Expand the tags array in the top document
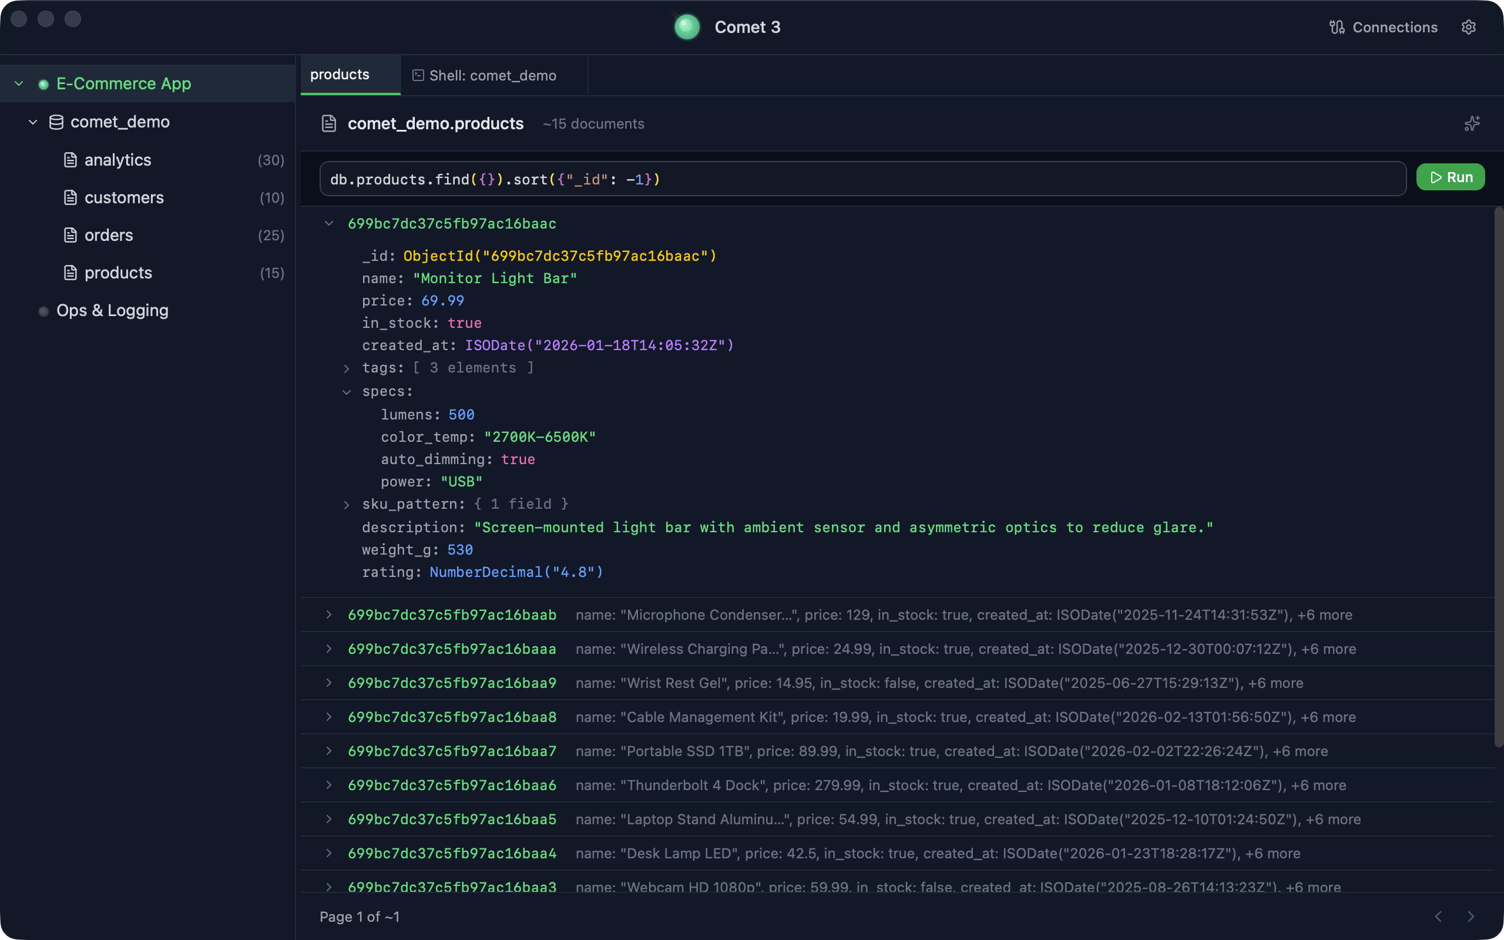Image resolution: width=1504 pixels, height=940 pixels. [x=347, y=368]
